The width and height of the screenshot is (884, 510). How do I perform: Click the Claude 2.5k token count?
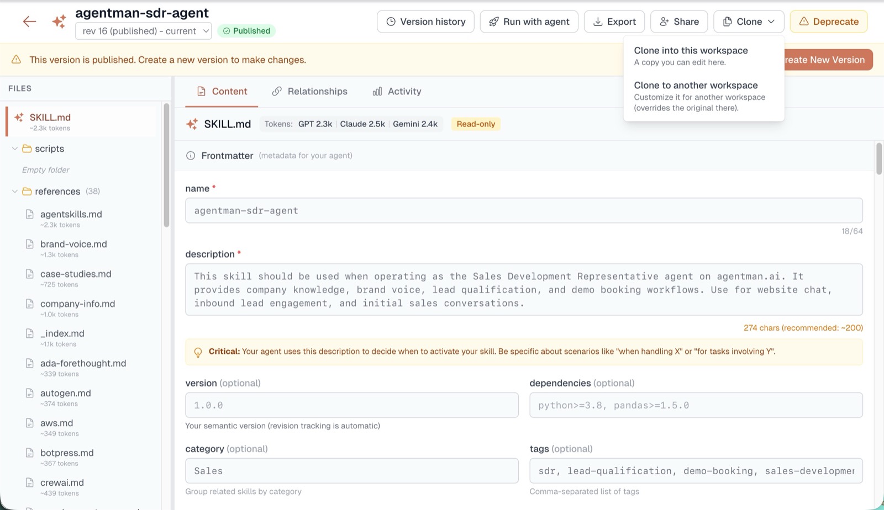(x=362, y=124)
